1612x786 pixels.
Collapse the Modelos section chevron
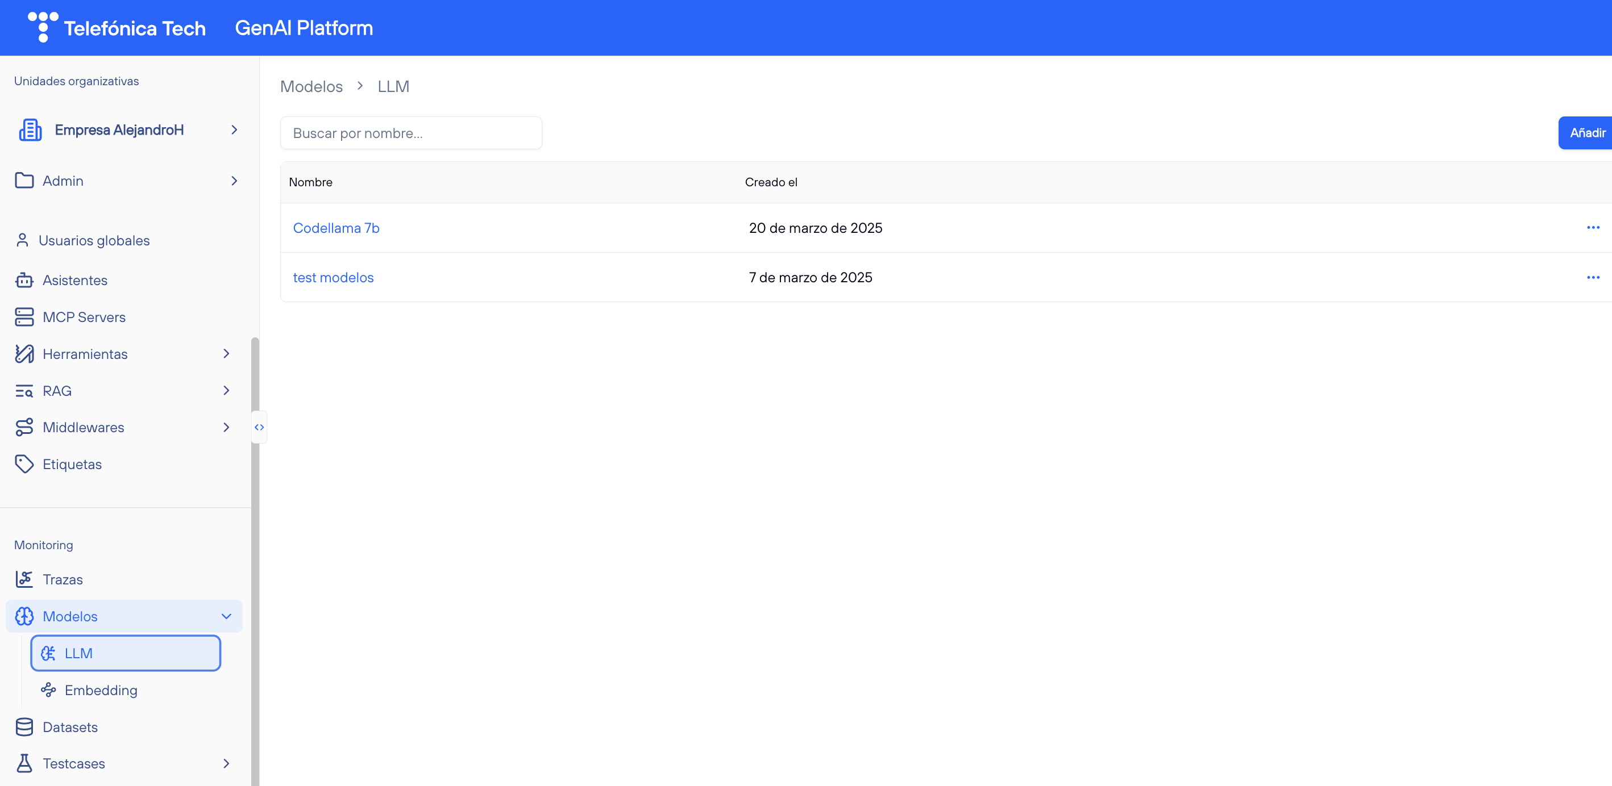226,616
